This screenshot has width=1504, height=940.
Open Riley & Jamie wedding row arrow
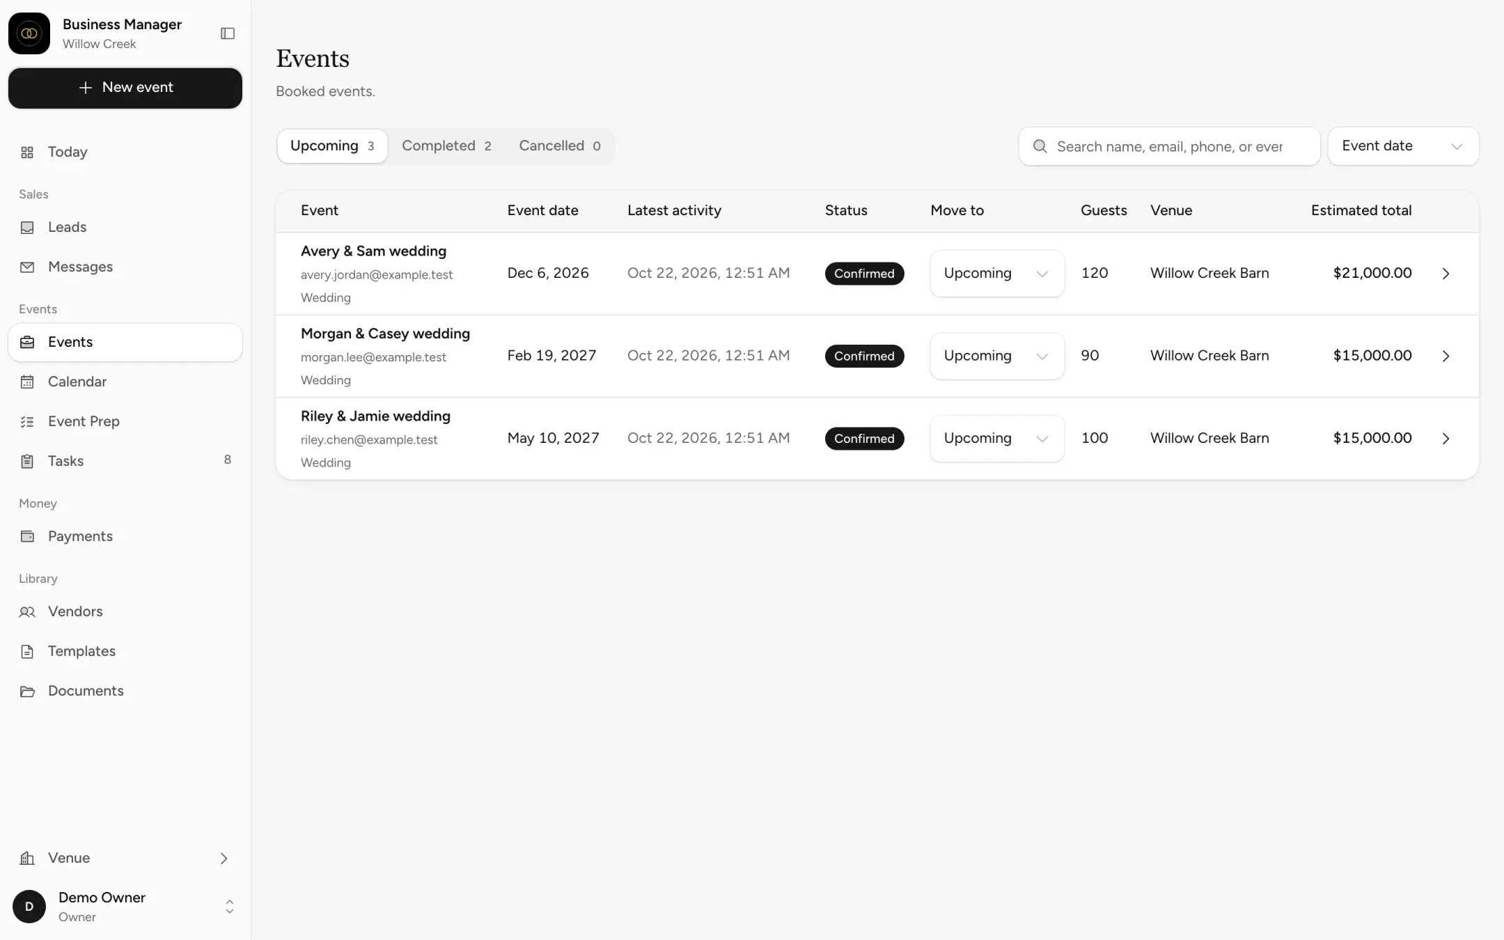1446,439
